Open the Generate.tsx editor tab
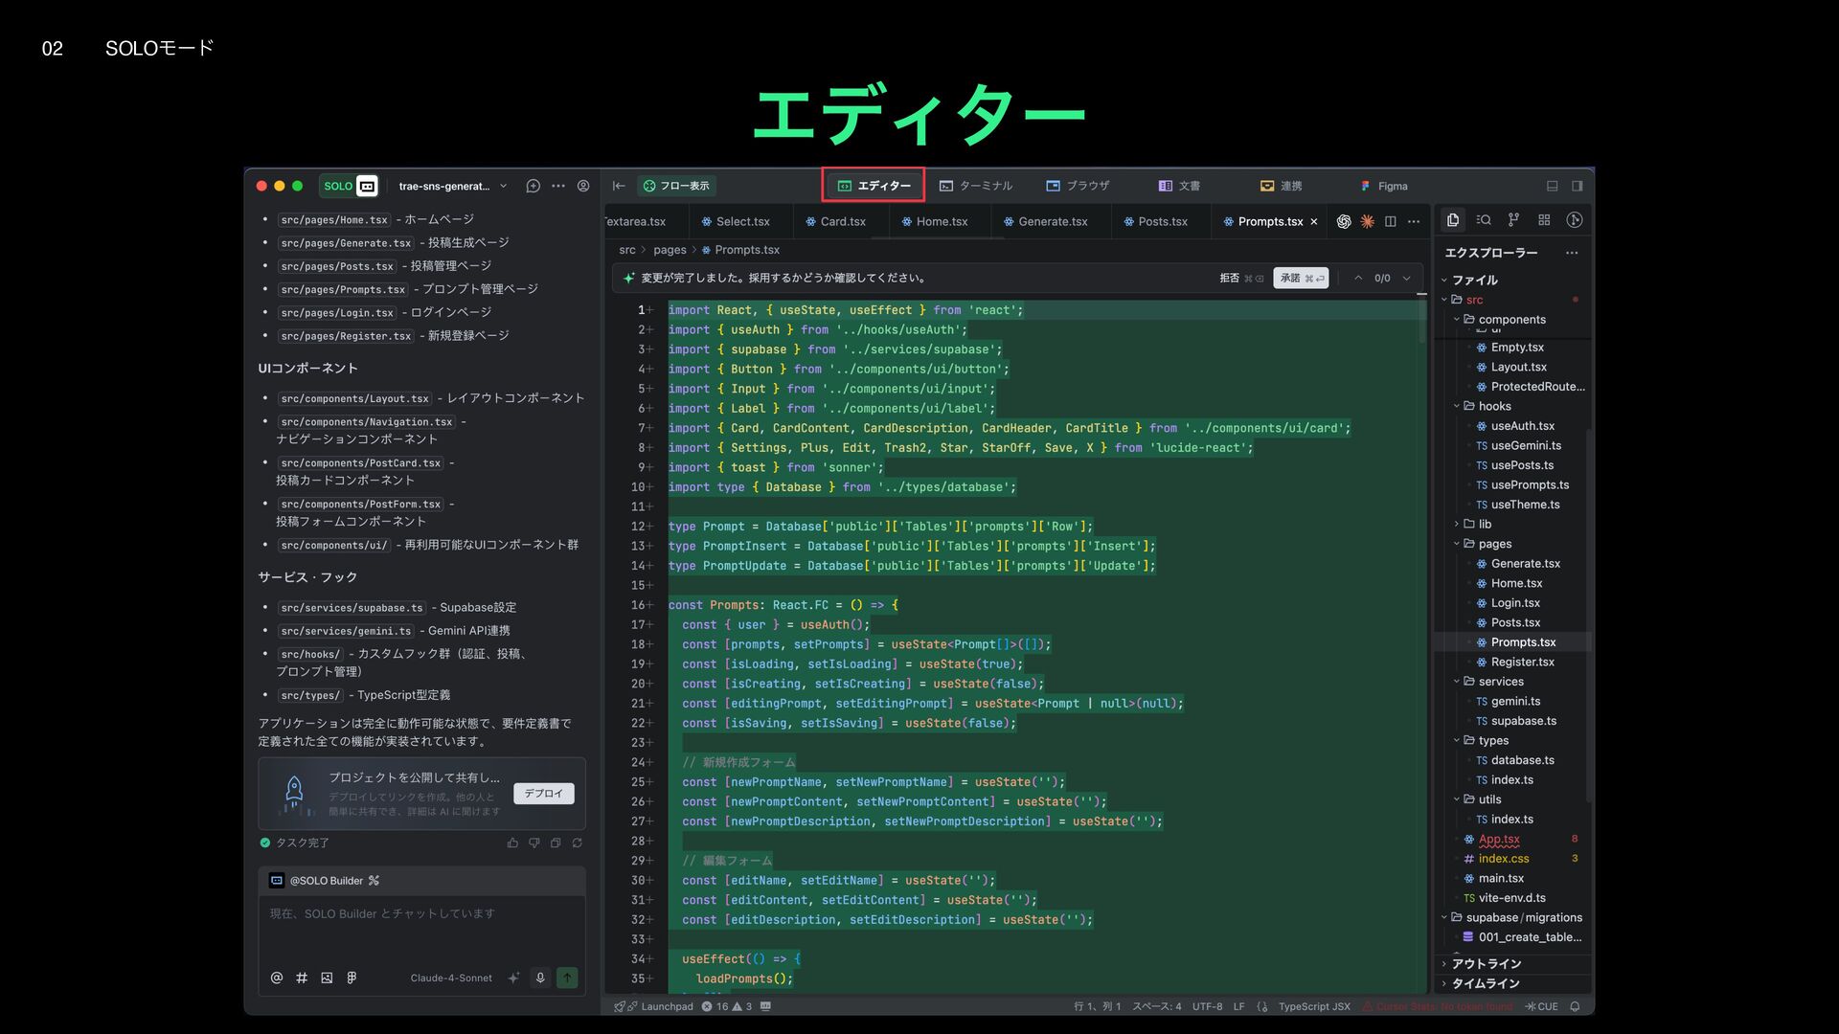Image resolution: width=1839 pixels, height=1034 pixels. (1045, 221)
